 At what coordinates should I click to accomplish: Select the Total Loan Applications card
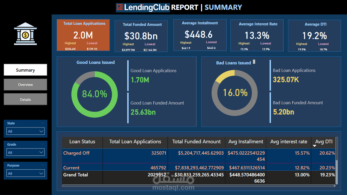[x=83, y=35]
